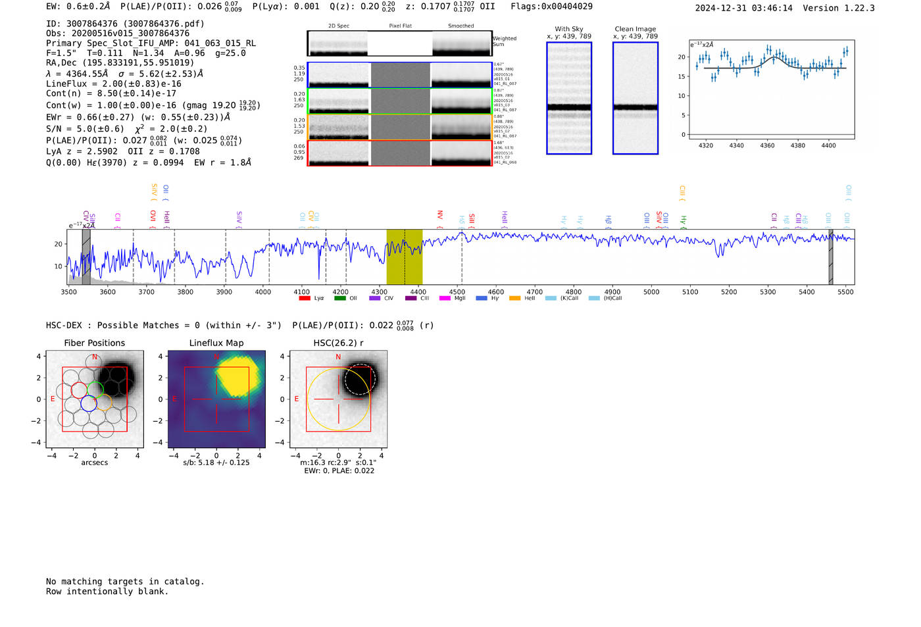
Task: Click the green fiber circle in Fiber Positions
Action: pos(95,389)
